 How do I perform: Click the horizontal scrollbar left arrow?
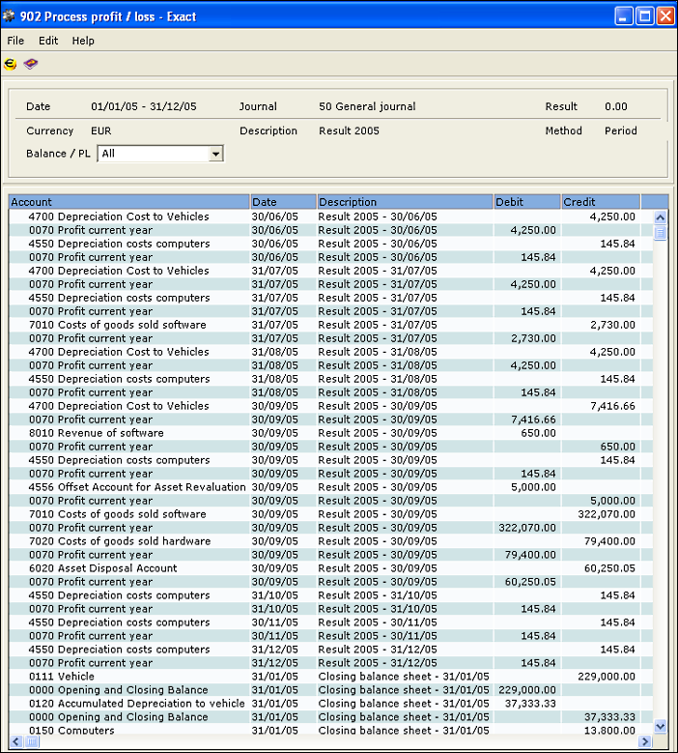pos(15,741)
